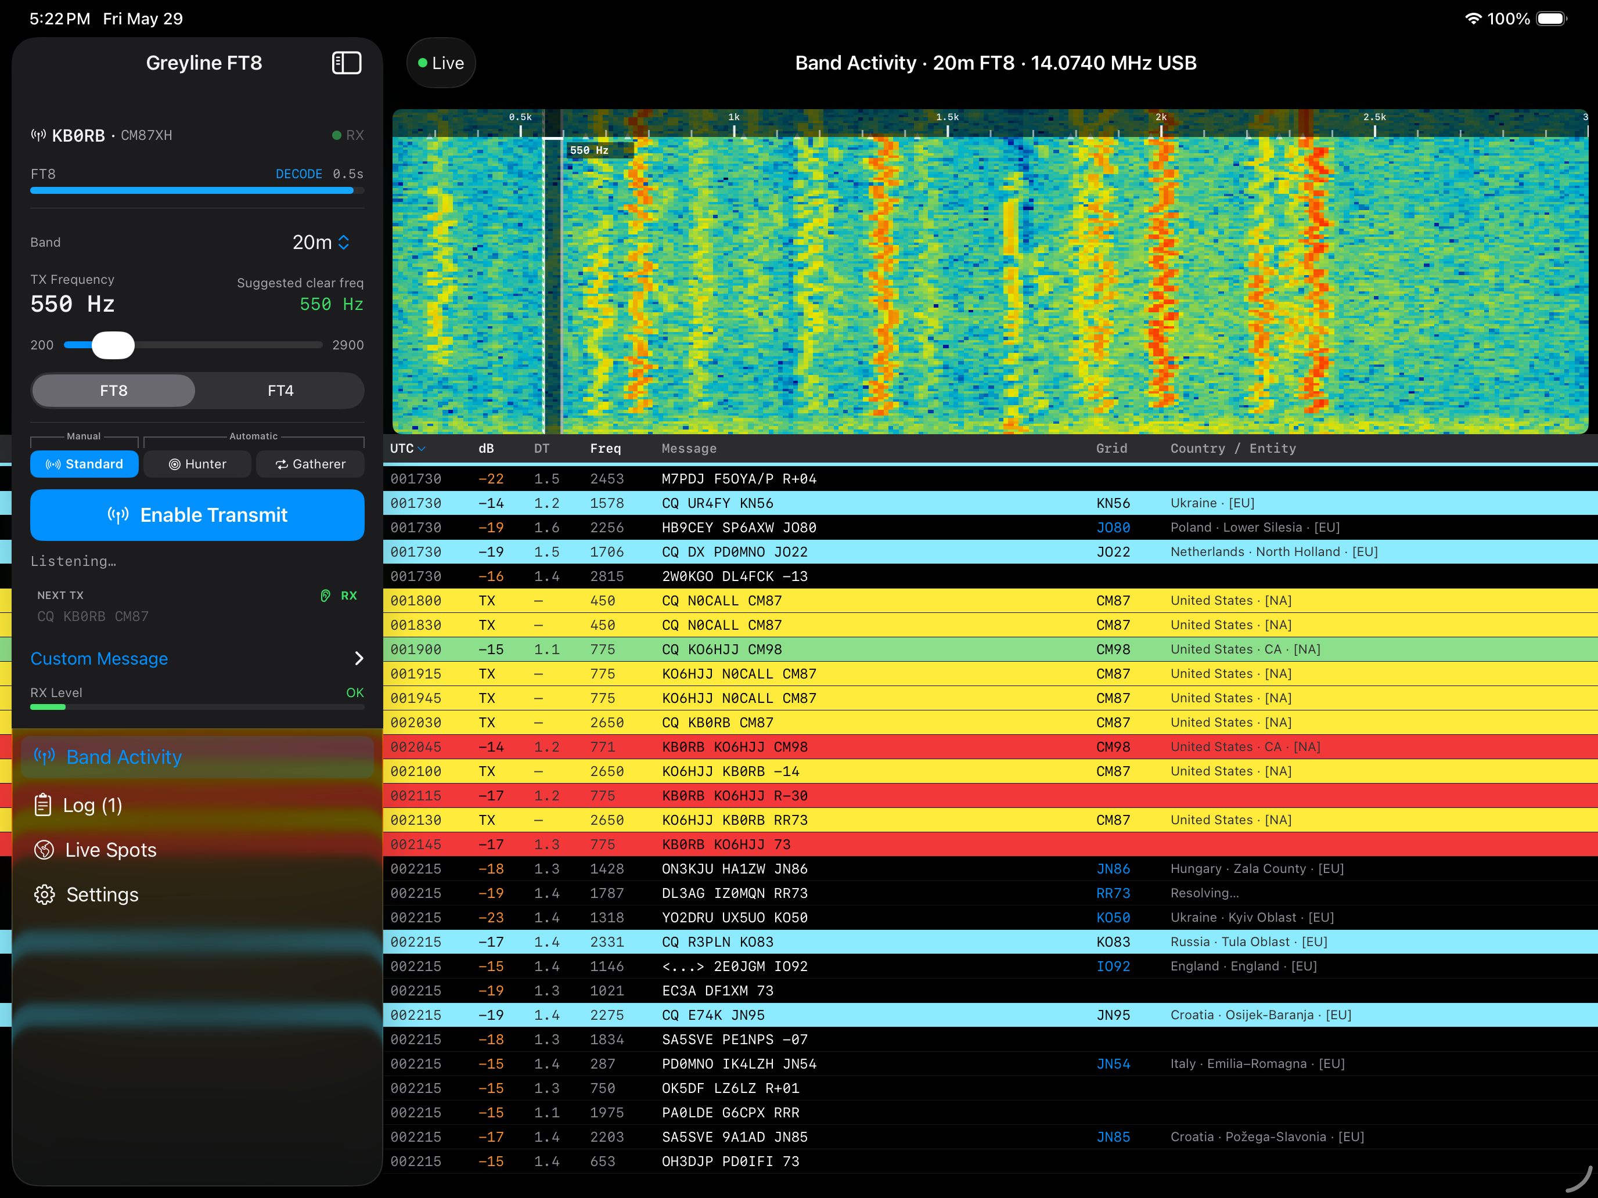Click the Freq column header

(x=606, y=449)
